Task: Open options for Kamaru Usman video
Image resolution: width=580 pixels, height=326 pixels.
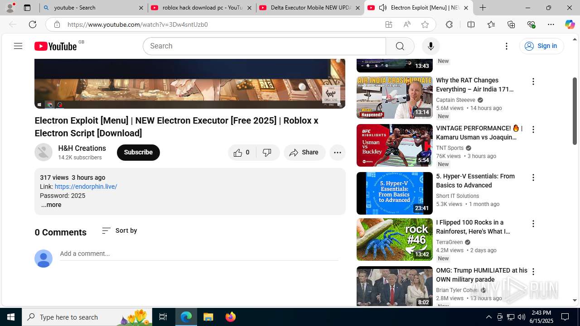Action: pos(533,129)
